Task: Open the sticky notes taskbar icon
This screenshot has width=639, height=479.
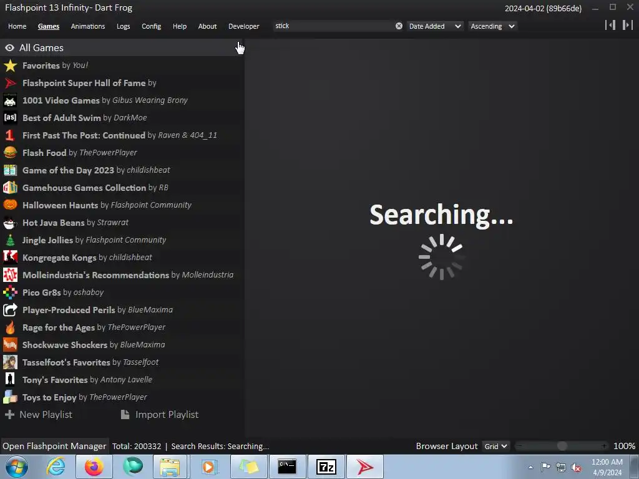Action: click(x=248, y=467)
